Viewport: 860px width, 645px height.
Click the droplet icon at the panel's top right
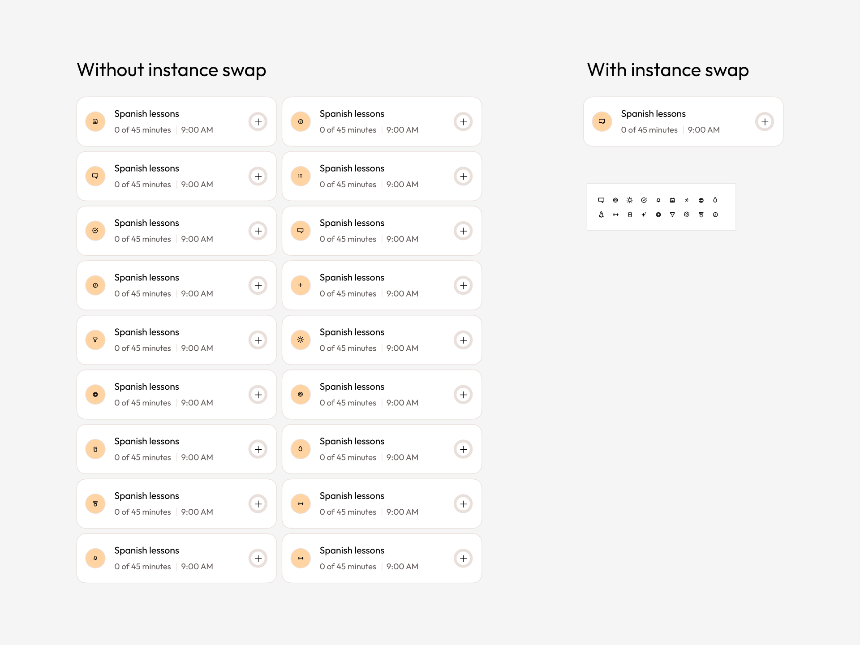pos(715,200)
